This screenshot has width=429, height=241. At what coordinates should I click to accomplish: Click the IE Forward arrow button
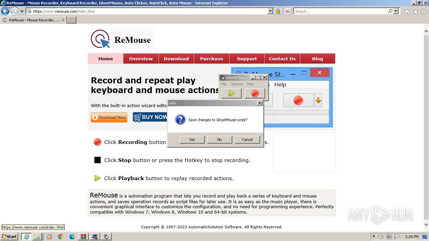(14, 11)
